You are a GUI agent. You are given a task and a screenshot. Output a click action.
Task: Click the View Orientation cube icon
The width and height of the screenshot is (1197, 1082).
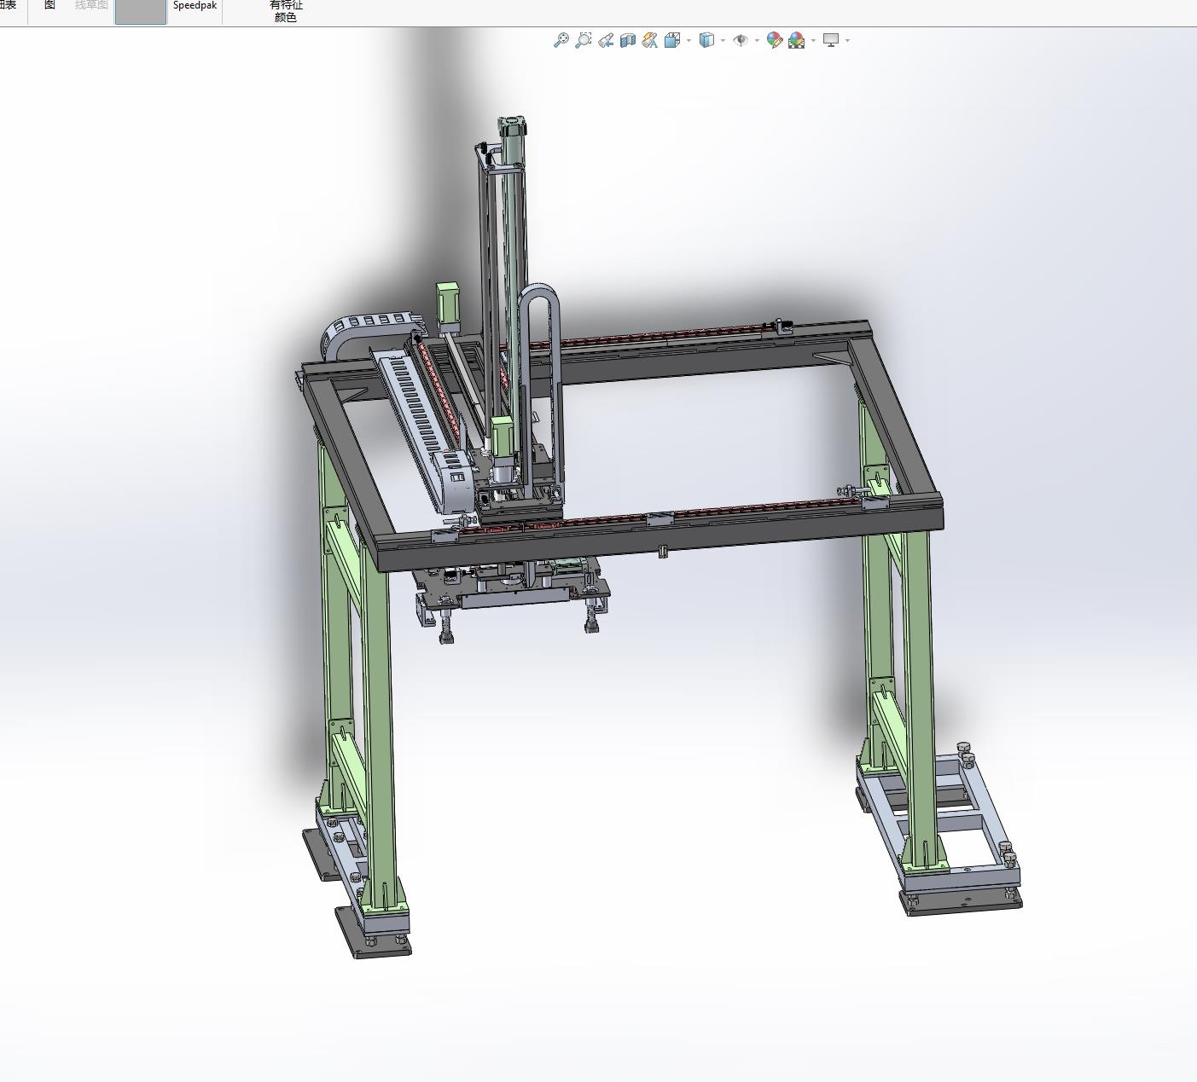(672, 40)
